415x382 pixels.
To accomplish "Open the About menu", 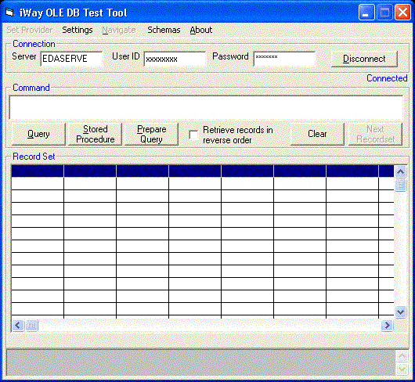I will pyautogui.click(x=201, y=30).
